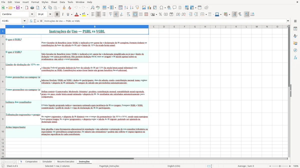This screenshot has width=300, height=168.
Task: Insert Chart via toolbar icon
Action: tap(149, 8)
